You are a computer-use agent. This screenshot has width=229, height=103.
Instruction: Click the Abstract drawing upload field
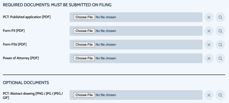(x=136, y=95)
